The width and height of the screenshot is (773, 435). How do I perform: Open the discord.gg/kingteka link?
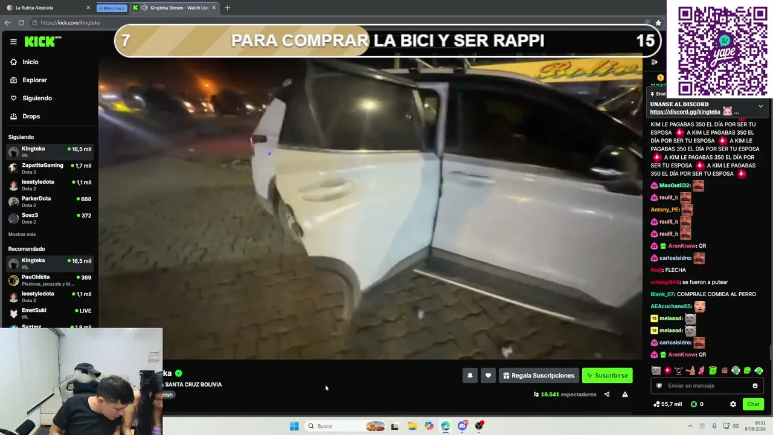[685, 112]
